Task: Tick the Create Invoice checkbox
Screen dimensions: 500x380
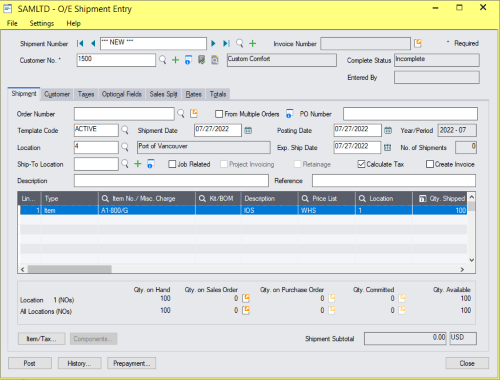Action: coord(430,164)
